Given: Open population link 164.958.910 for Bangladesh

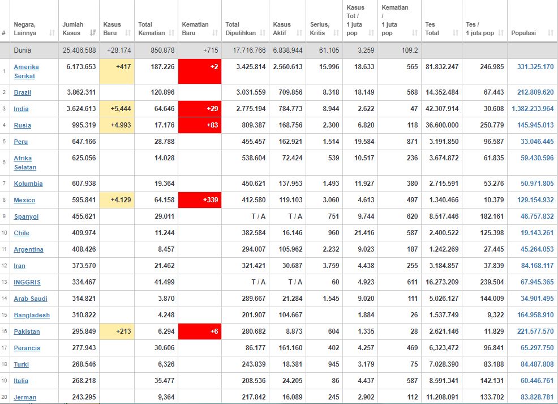Looking at the screenshot, I should click(x=535, y=315).
